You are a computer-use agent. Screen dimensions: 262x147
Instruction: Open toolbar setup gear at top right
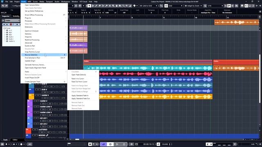click(260, 6)
